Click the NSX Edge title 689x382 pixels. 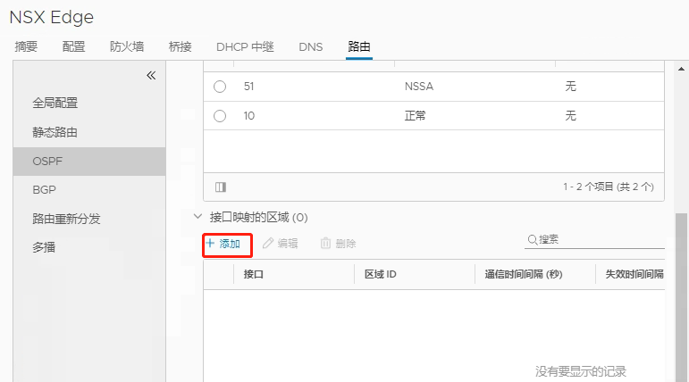[x=52, y=18]
